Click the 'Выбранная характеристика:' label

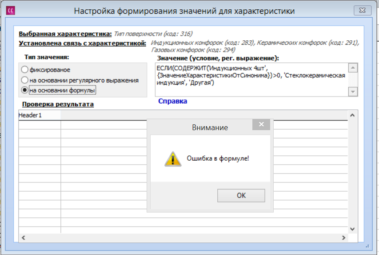tap(65, 34)
